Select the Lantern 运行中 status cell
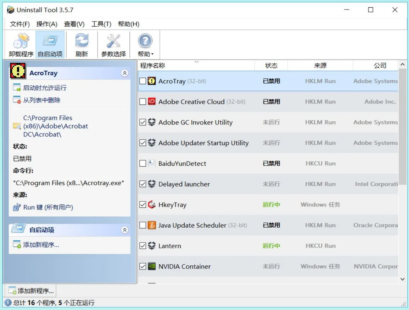This screenshot has height=310, width=409. 271,246
